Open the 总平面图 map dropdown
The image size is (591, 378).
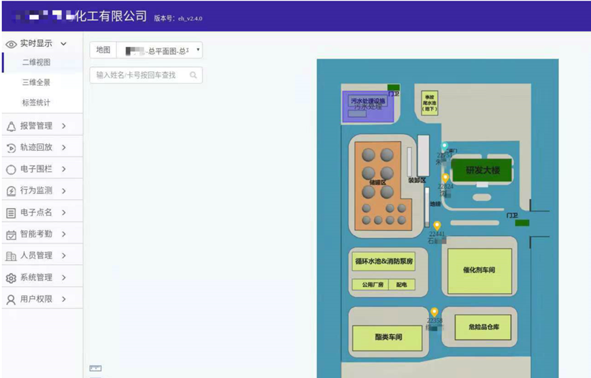(159, 50)
